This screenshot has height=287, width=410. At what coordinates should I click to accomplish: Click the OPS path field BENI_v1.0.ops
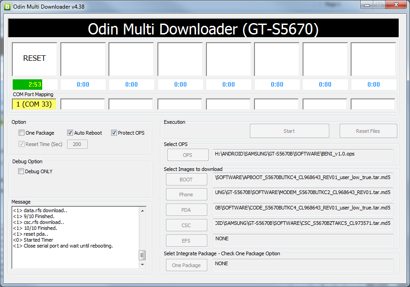(303, 156)
